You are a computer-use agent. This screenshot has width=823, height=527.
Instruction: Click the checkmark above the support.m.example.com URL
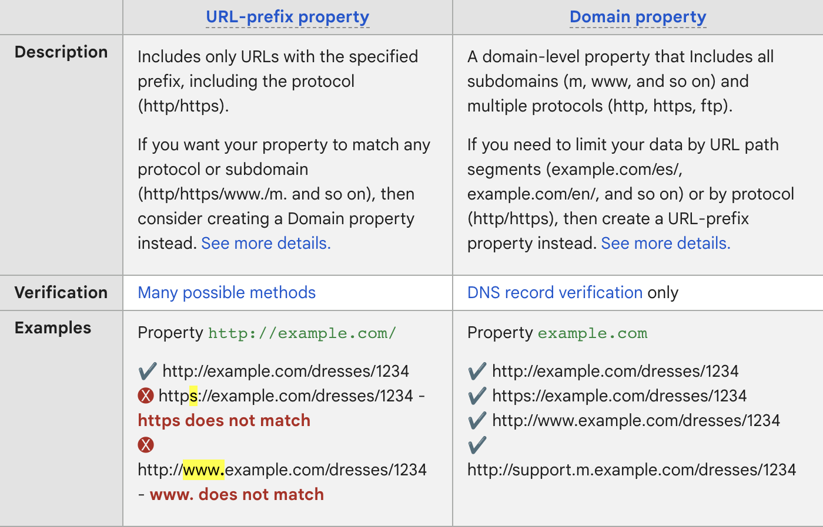point(477,445)
